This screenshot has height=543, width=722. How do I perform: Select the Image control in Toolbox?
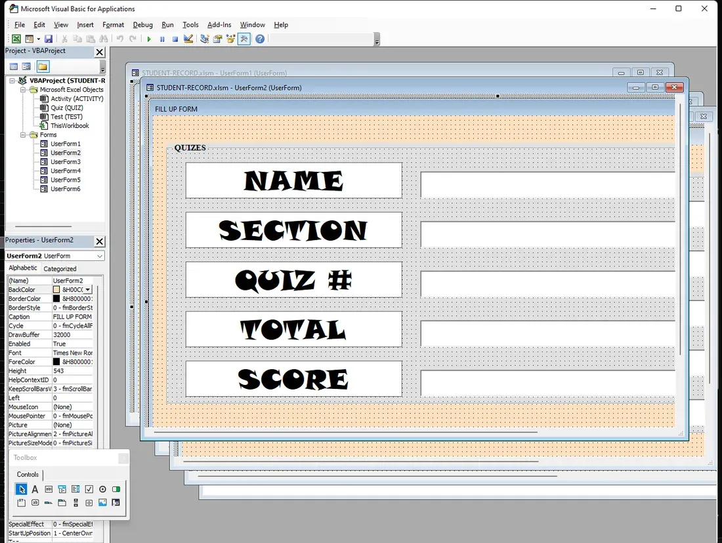(102, 502)
